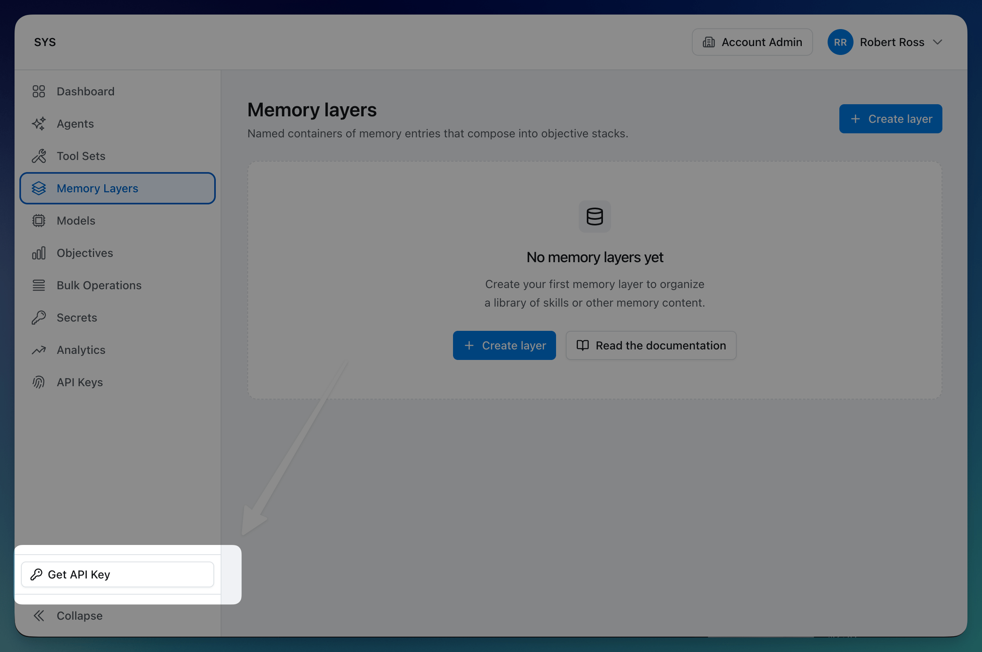Viewport: 982px width, 652px height.
Task: Open the Secrets section
Action: click(x=118, y=318)
